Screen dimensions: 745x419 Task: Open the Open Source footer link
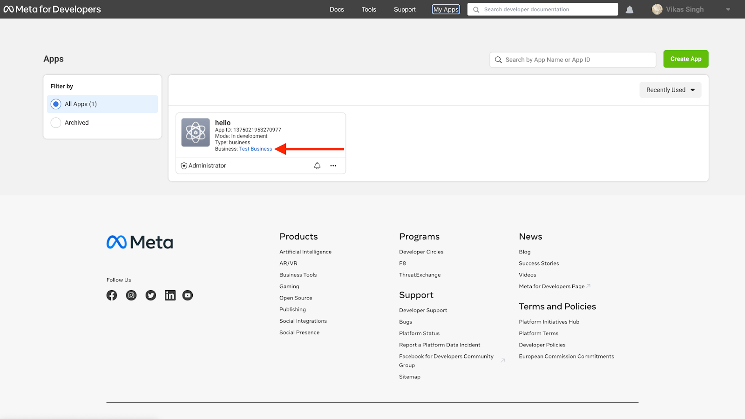pos(296,298)
